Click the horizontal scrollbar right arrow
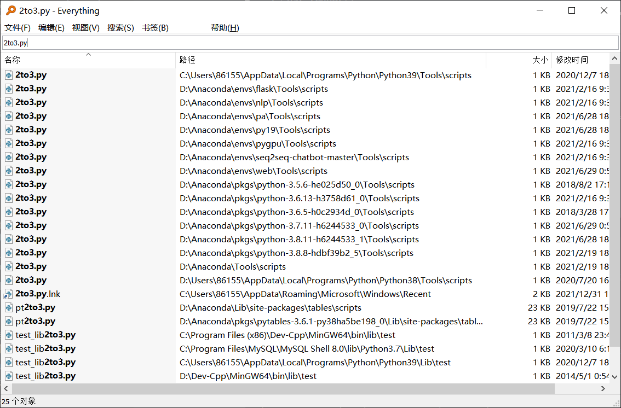The height and width of the screenshot is (408, 621). pos(603,389)
